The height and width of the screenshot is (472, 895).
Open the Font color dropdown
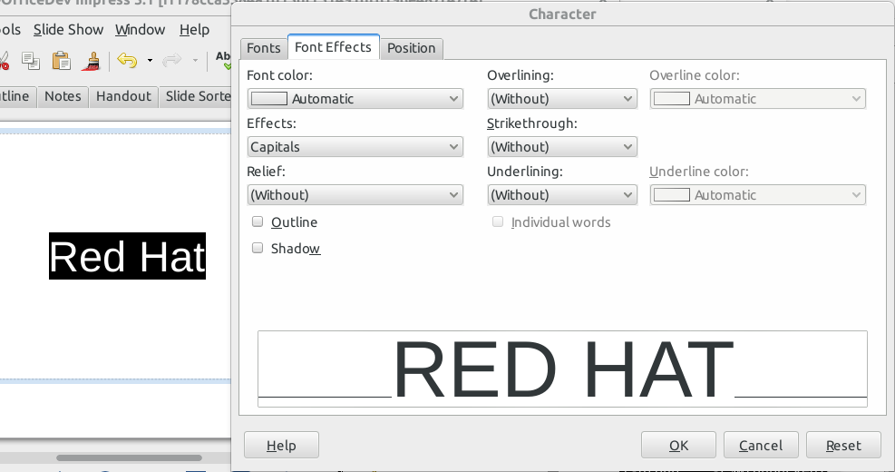point(355,99)
